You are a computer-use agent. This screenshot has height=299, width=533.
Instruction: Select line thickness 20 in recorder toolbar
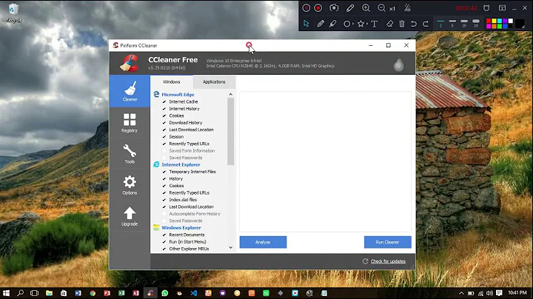tap(476, 24)
